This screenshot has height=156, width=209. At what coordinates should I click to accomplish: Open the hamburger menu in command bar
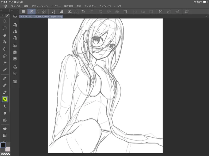[x=23, y=12]
